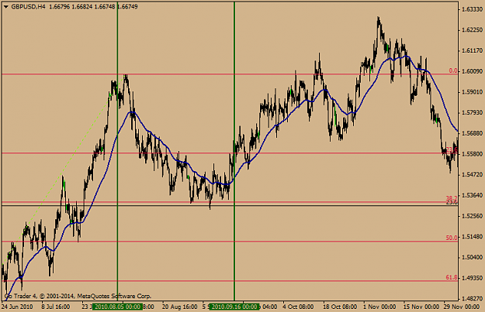Screen dimensions: 485x312
Task: Click the 1.50400 price scale value
Action: (472, 257)
